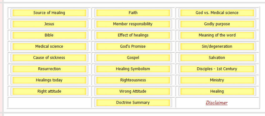View the Doctrine Summary page
265x116 pixels.
click(x=133, y=103)
